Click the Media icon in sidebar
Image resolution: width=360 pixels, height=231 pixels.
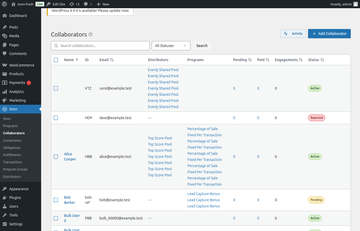pos(5,36)
